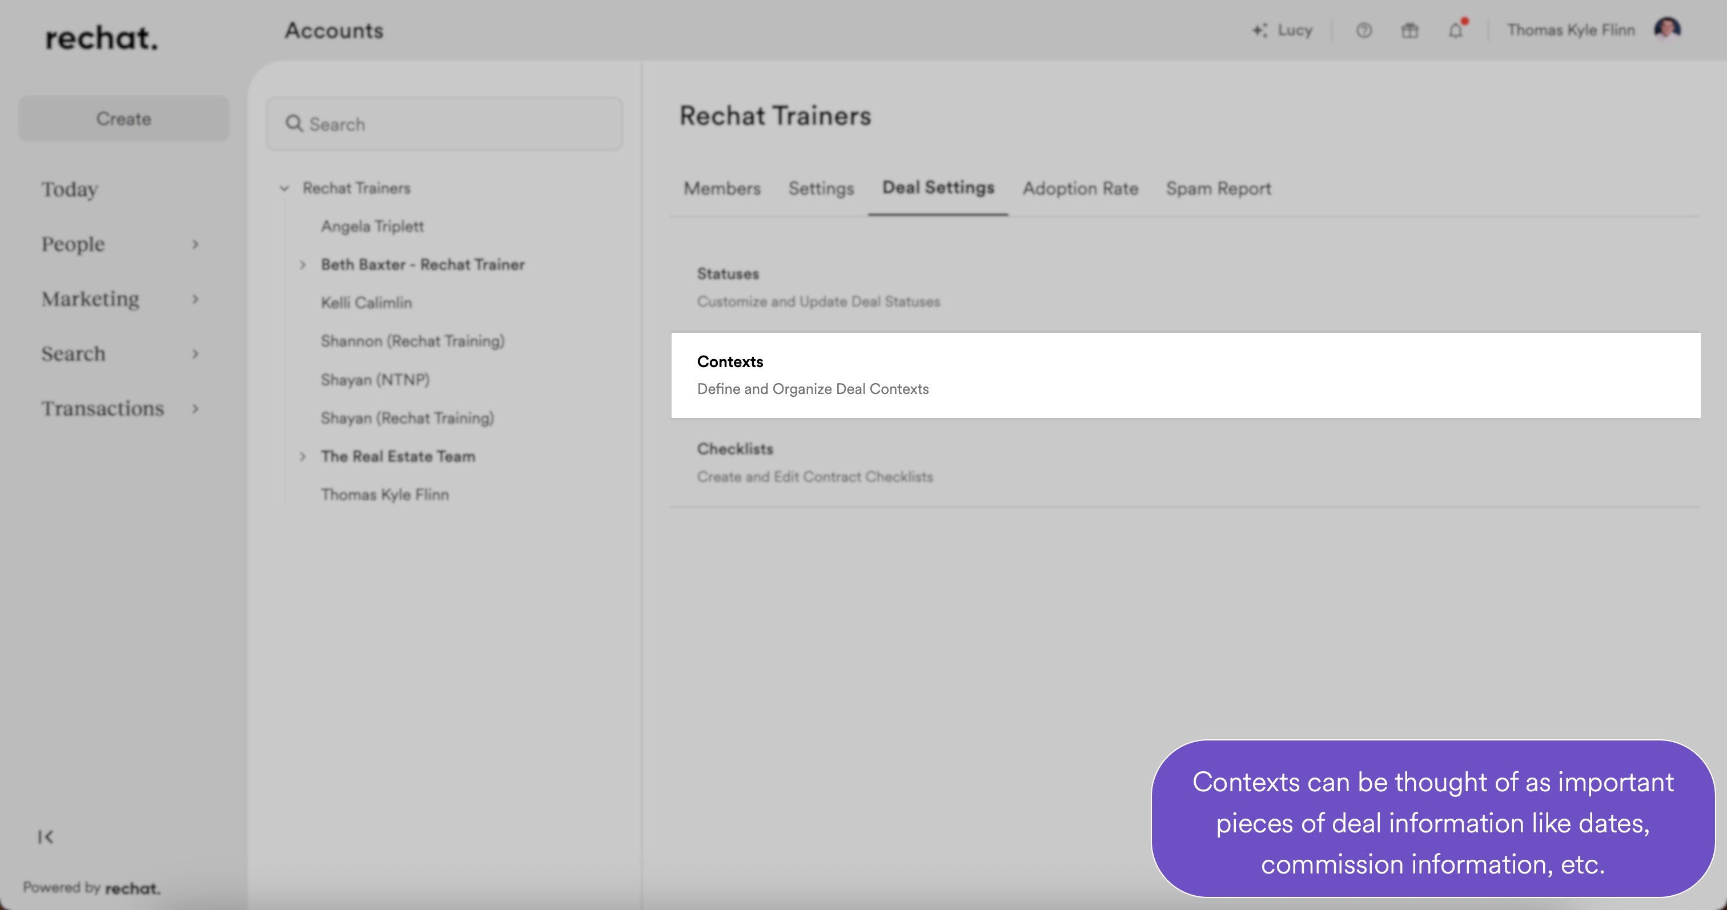The image size is (1727, 910).
Task: Open Lucy AI assistant sparkle icon
Action: coord(1260,31)
